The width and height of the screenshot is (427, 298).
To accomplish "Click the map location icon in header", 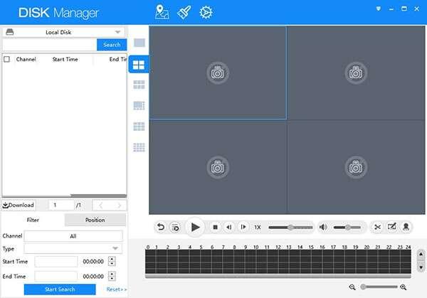I will pyautogui.click(x=162, y=12).
